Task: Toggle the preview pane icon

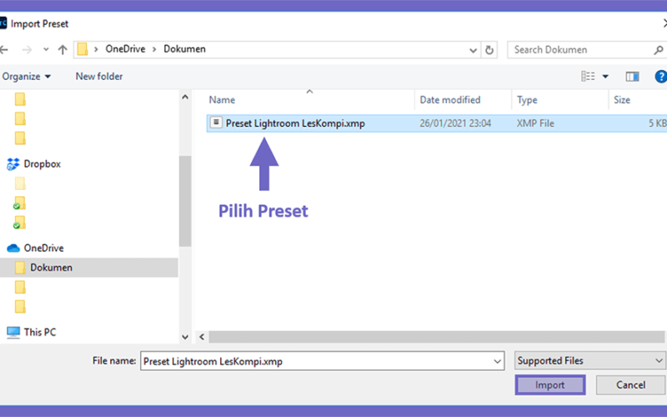Action: coord(632,76)
